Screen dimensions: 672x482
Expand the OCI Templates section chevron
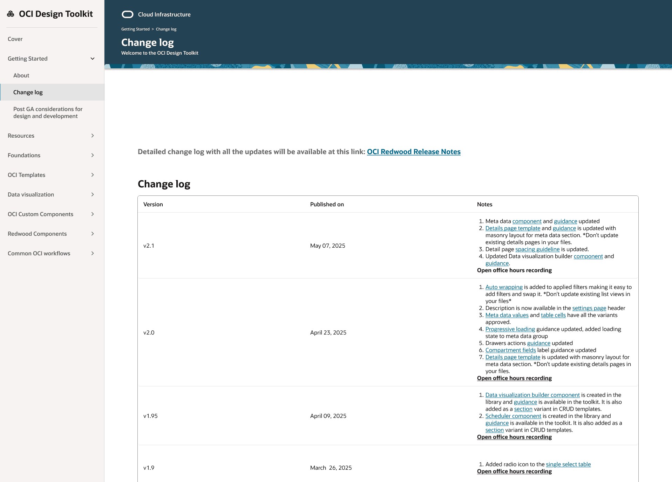coord(93,175)
